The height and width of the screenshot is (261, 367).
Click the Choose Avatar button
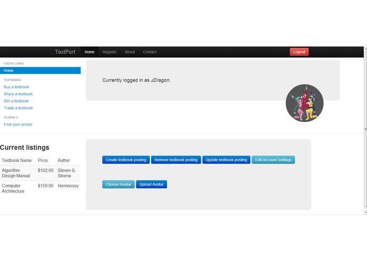coord(118,184)
